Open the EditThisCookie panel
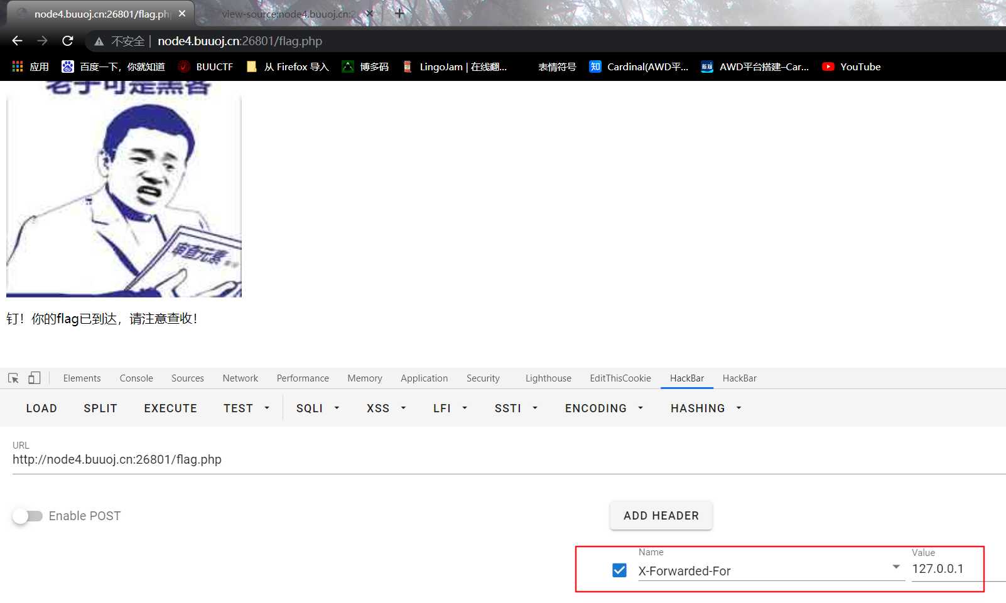This screenshot has height=603, width=1006. point(620,378)
